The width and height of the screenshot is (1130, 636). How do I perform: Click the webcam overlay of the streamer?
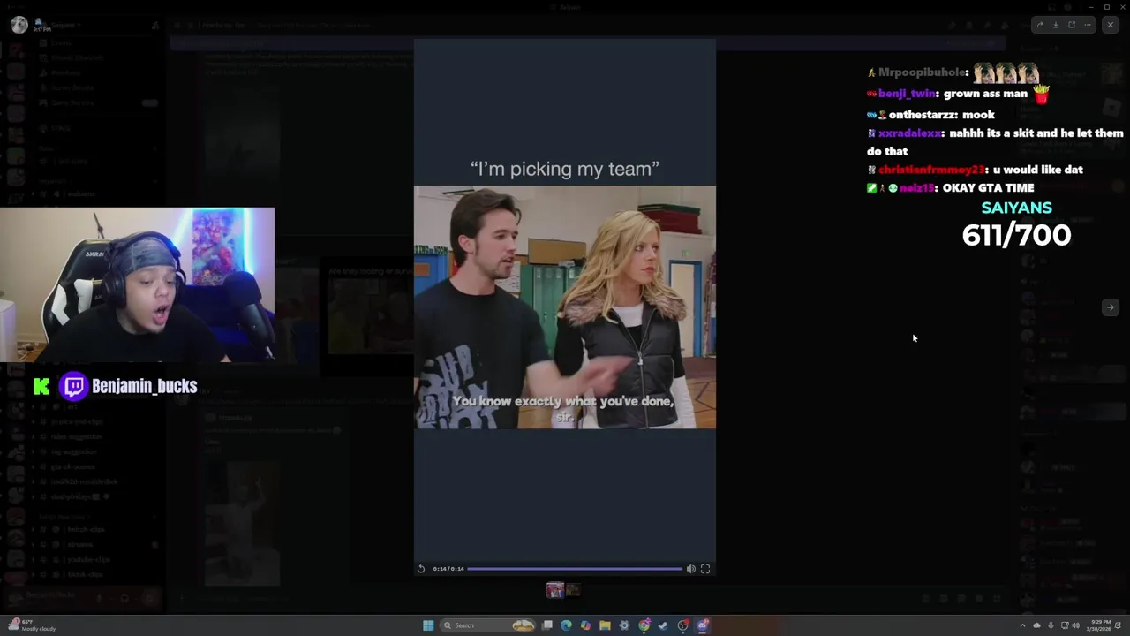pyautogui.click(x=137, y=285)
